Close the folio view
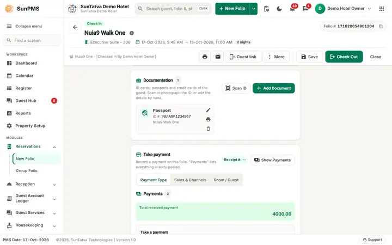 click(x=376, y=57)
